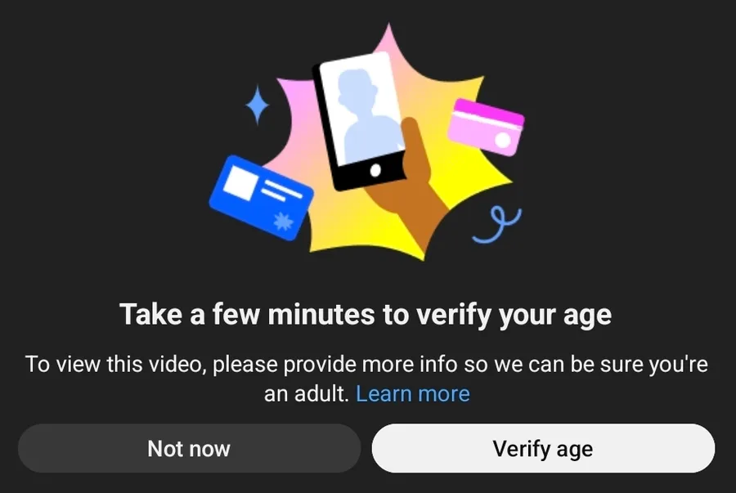Click the blue squiggle doodle
This screenshot has height=493, width=736.
point(497,225)
